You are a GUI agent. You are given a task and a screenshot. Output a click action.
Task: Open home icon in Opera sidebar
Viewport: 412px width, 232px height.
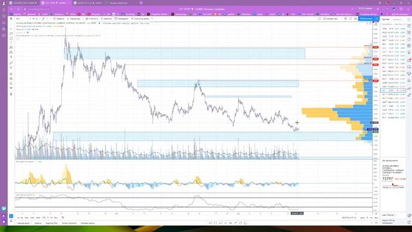[x=4, y=10]
